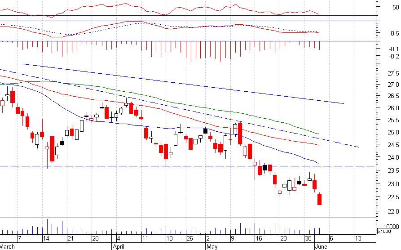Select the 25.0 price level label
Viewport: 401px width, 250px height.
[x=393, y=133]
